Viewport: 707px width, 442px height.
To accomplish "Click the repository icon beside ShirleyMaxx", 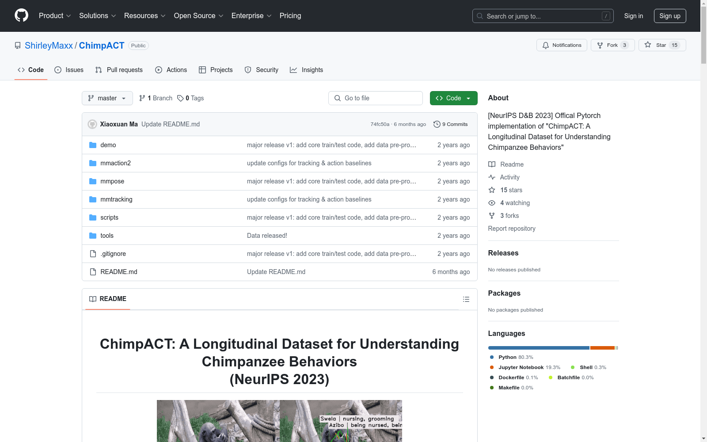I will pyautogui.click(x=18, y=46).
